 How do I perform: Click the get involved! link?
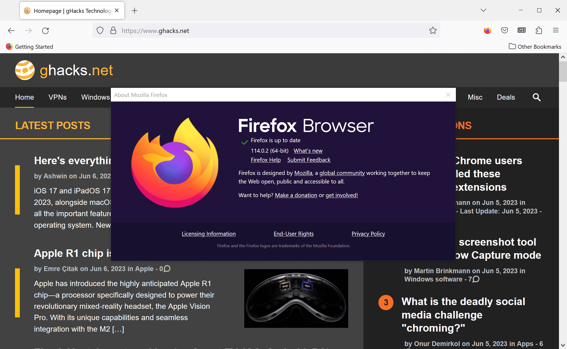(x=342, y=195)
